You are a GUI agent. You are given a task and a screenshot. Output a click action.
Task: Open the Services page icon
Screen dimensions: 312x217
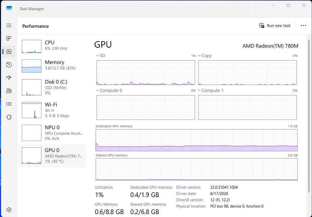click(9, 117)
